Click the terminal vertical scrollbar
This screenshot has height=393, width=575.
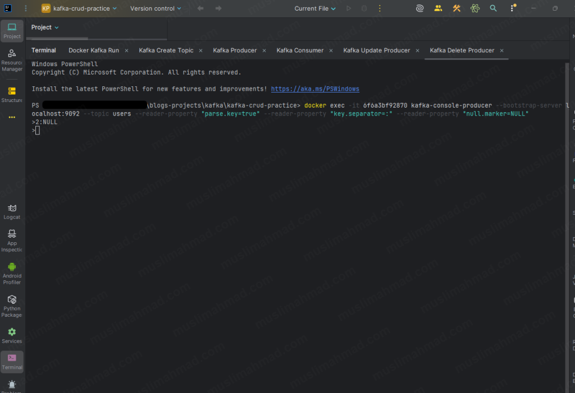[x=567, y=227]
